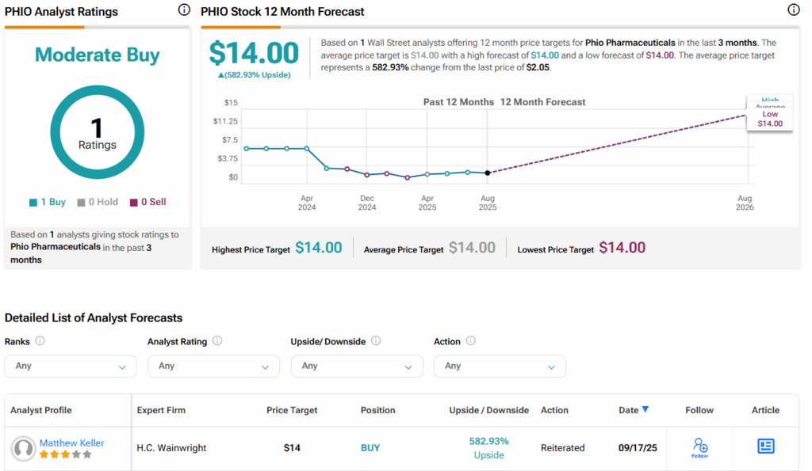Click the Ranks info icon
The height and width of the screenshot is (471, 812).
tap(40, 341)
